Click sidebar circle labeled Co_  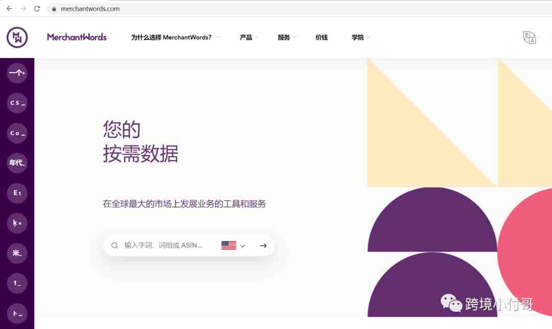click(x=17, y=133)
